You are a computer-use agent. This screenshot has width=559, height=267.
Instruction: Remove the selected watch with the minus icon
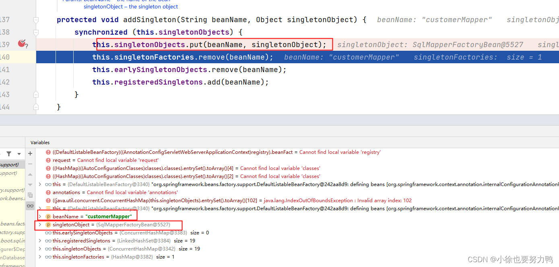click(30, 164)
